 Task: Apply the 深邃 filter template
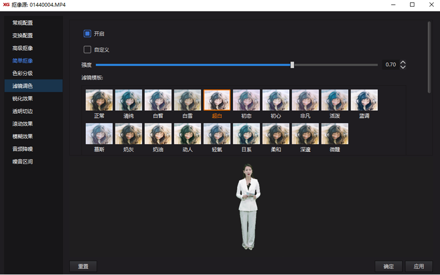(x=306, y=134)
